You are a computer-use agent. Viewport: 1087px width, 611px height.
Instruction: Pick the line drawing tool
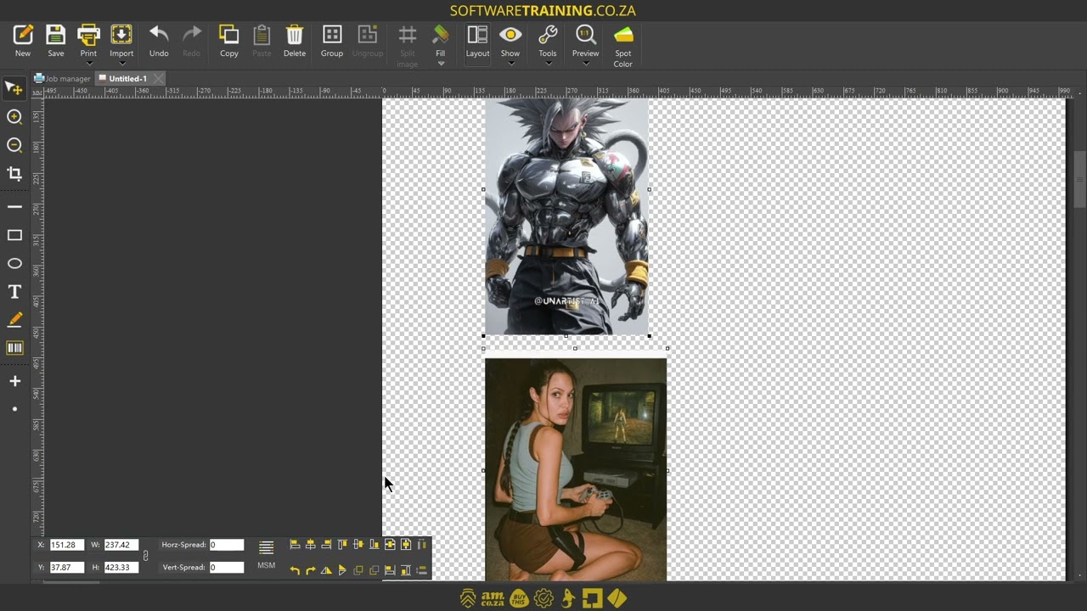tap(14, 207)
